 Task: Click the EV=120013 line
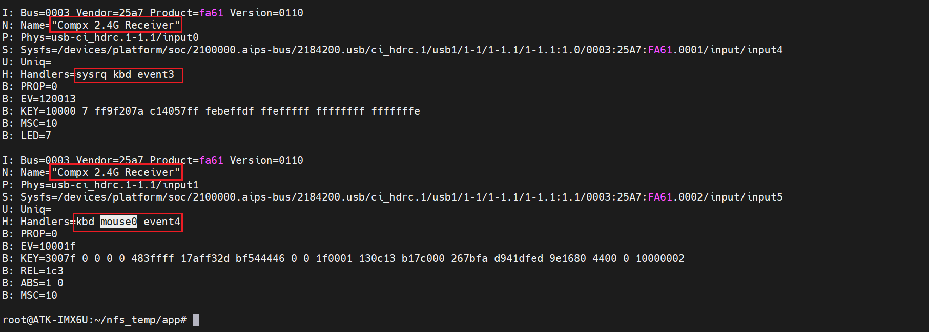[x=48, y=99]
